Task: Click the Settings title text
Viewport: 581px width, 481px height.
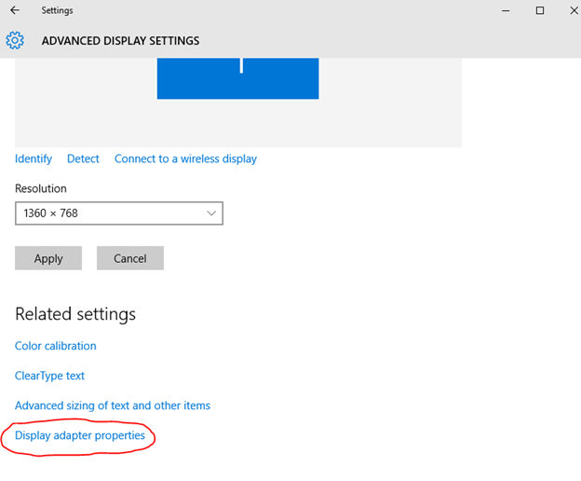Action: click(x=57, y=10)
